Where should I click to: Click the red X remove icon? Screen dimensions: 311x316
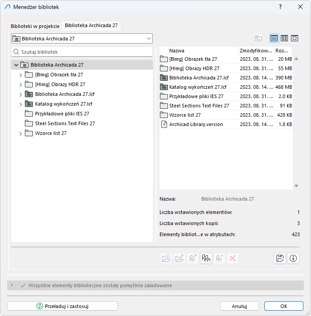tap(232, 258)
